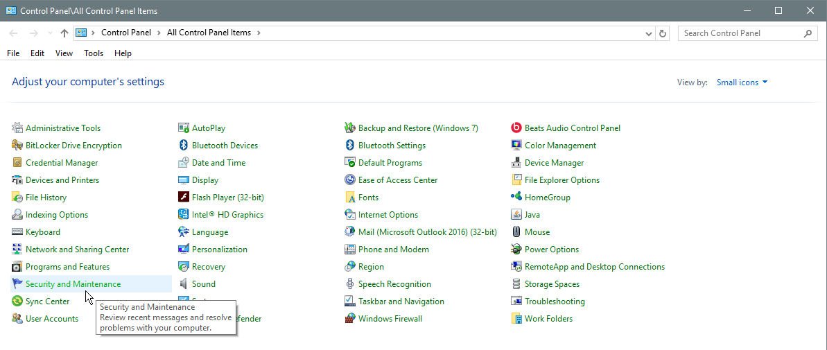Click the Sync Center green icon
The width and height of the screenshot is (827, 350).
[17, 301]
